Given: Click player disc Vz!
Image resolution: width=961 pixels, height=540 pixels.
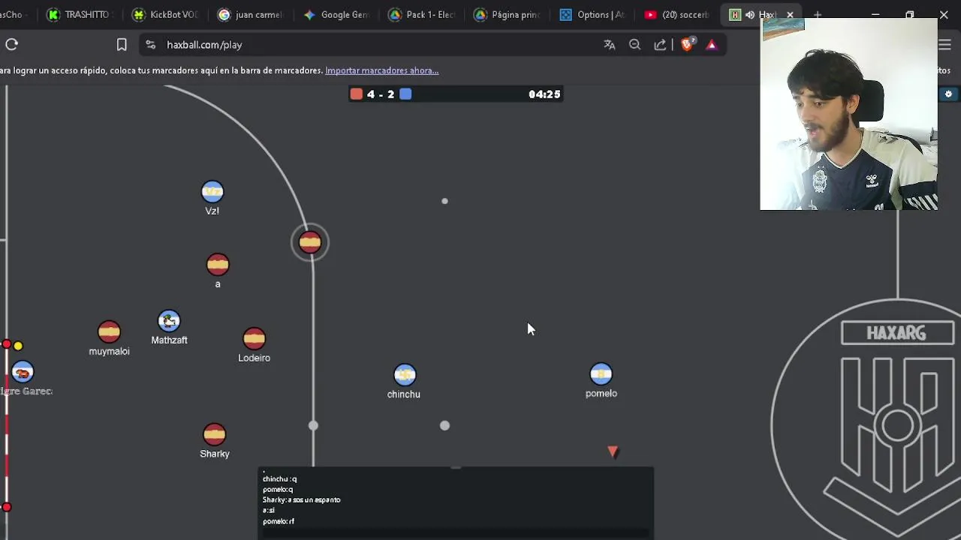Looking at the screenshot, I should [x=212, y=192].
